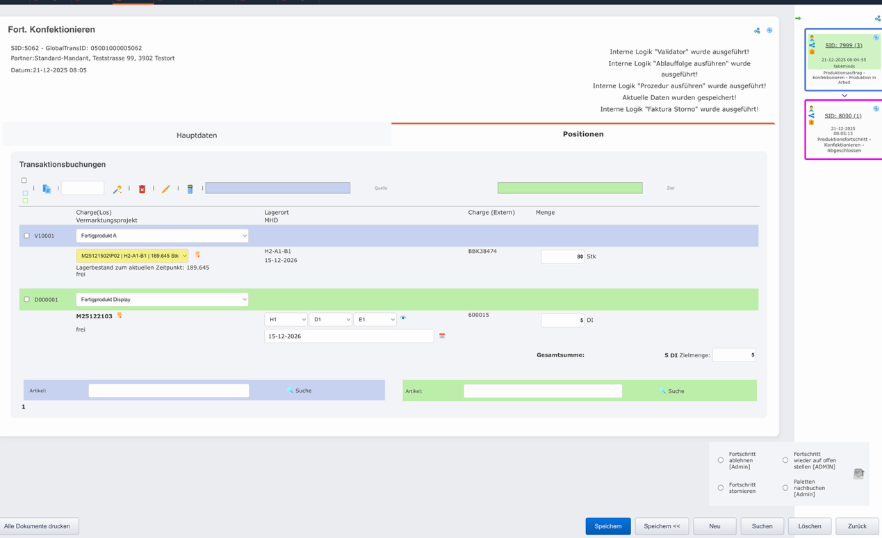882x538 pixels.
Task: Select the Positionen tab
Action: (582, 134)
